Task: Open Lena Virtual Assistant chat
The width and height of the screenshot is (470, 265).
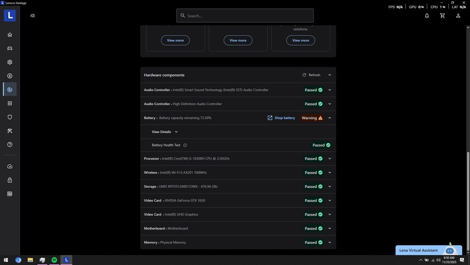Action: (429, 250)
